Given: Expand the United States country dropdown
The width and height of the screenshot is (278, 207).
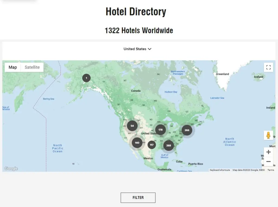Looking at the screenshot, I should (135, 49).
